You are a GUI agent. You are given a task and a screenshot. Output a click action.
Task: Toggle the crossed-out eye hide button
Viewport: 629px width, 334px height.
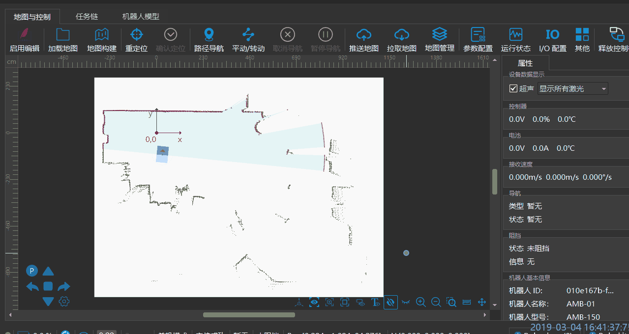pyautogui.click(x=390, y=302)
